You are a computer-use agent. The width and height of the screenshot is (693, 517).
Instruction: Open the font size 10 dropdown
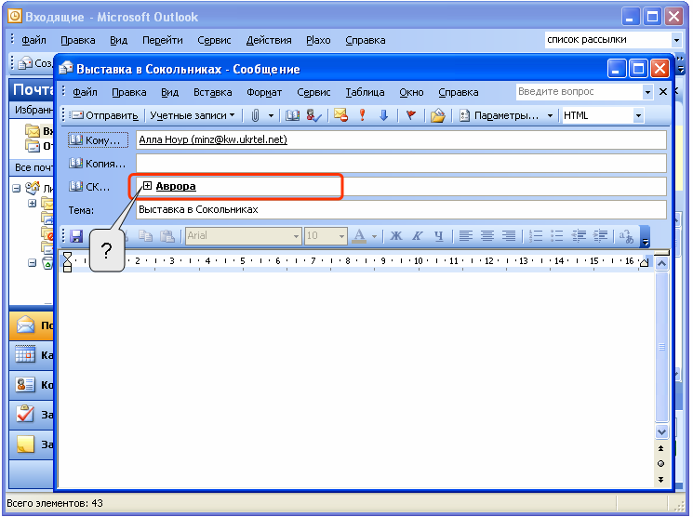tap(341, 236)
